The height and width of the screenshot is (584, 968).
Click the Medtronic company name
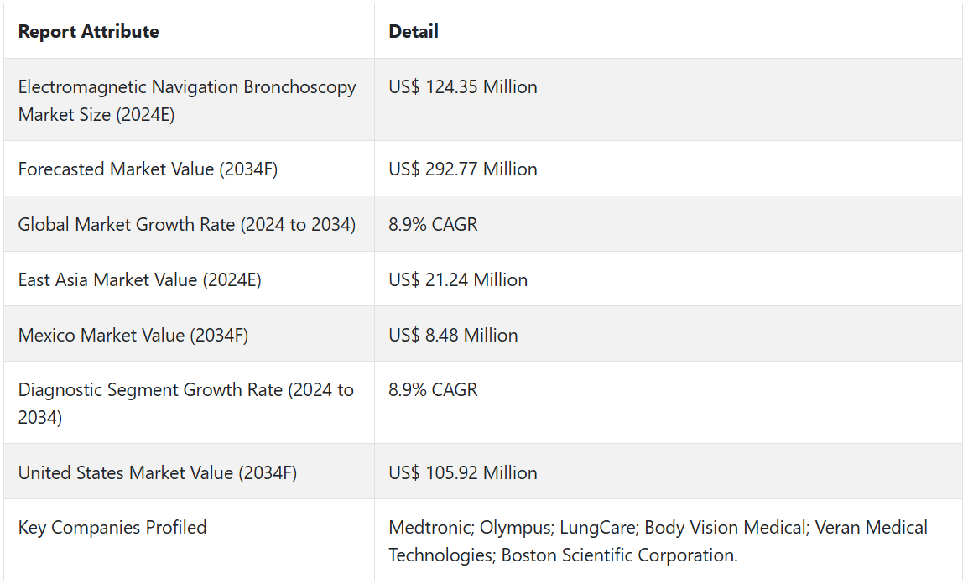(429, 528)
